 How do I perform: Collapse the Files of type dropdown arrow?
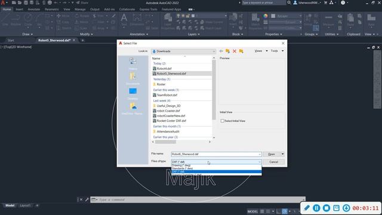(260, 162)
